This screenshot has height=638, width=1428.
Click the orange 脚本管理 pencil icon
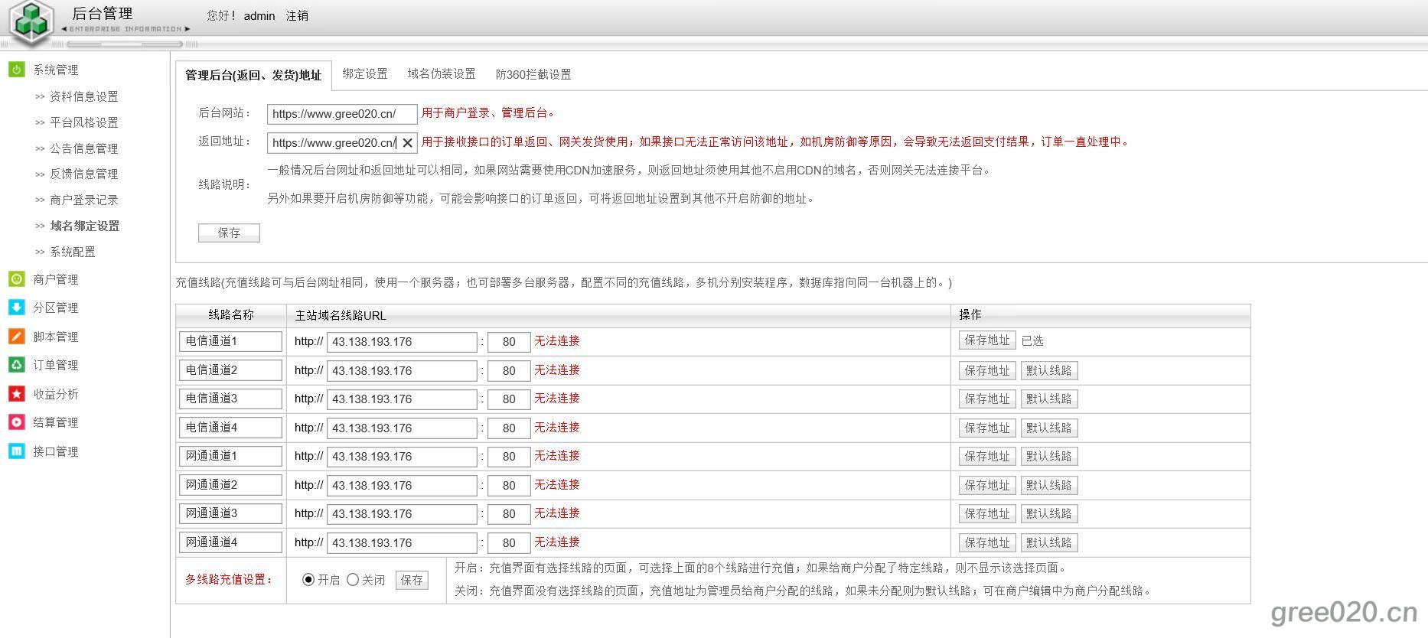click(16, 337)
